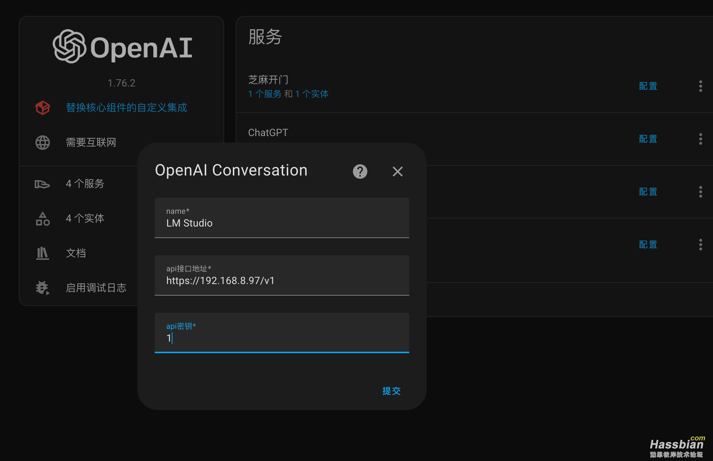The height and width of the screenshot is (461, 713).
Task: Click the documentation books icon
Action: coord(42,253)
